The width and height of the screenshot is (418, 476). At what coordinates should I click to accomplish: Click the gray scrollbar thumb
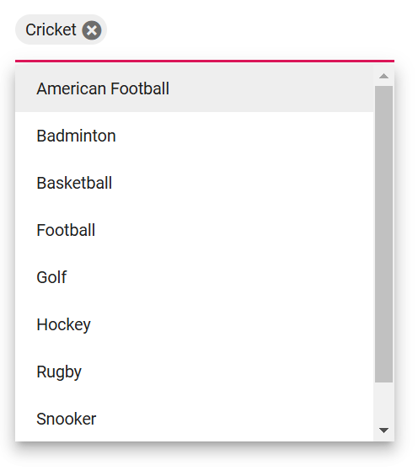383,234
